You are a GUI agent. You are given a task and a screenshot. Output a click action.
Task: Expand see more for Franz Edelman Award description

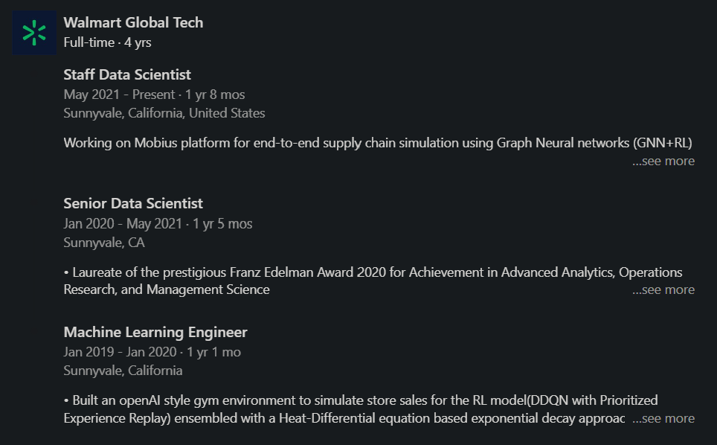pyautogui.click(x=663, y=289)
